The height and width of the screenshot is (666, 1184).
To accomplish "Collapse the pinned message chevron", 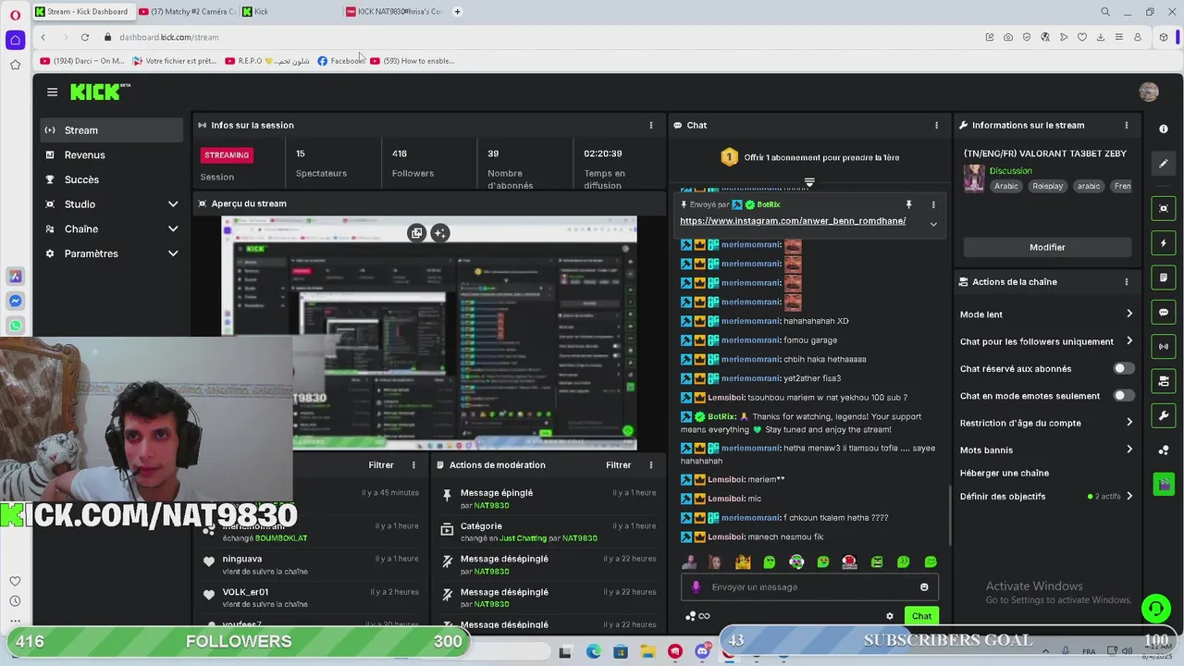I will tap(932, 224).
